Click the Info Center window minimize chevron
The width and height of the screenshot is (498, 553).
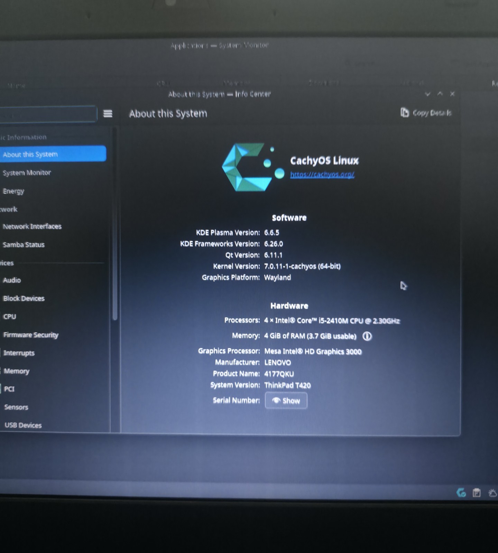[428, 94]
